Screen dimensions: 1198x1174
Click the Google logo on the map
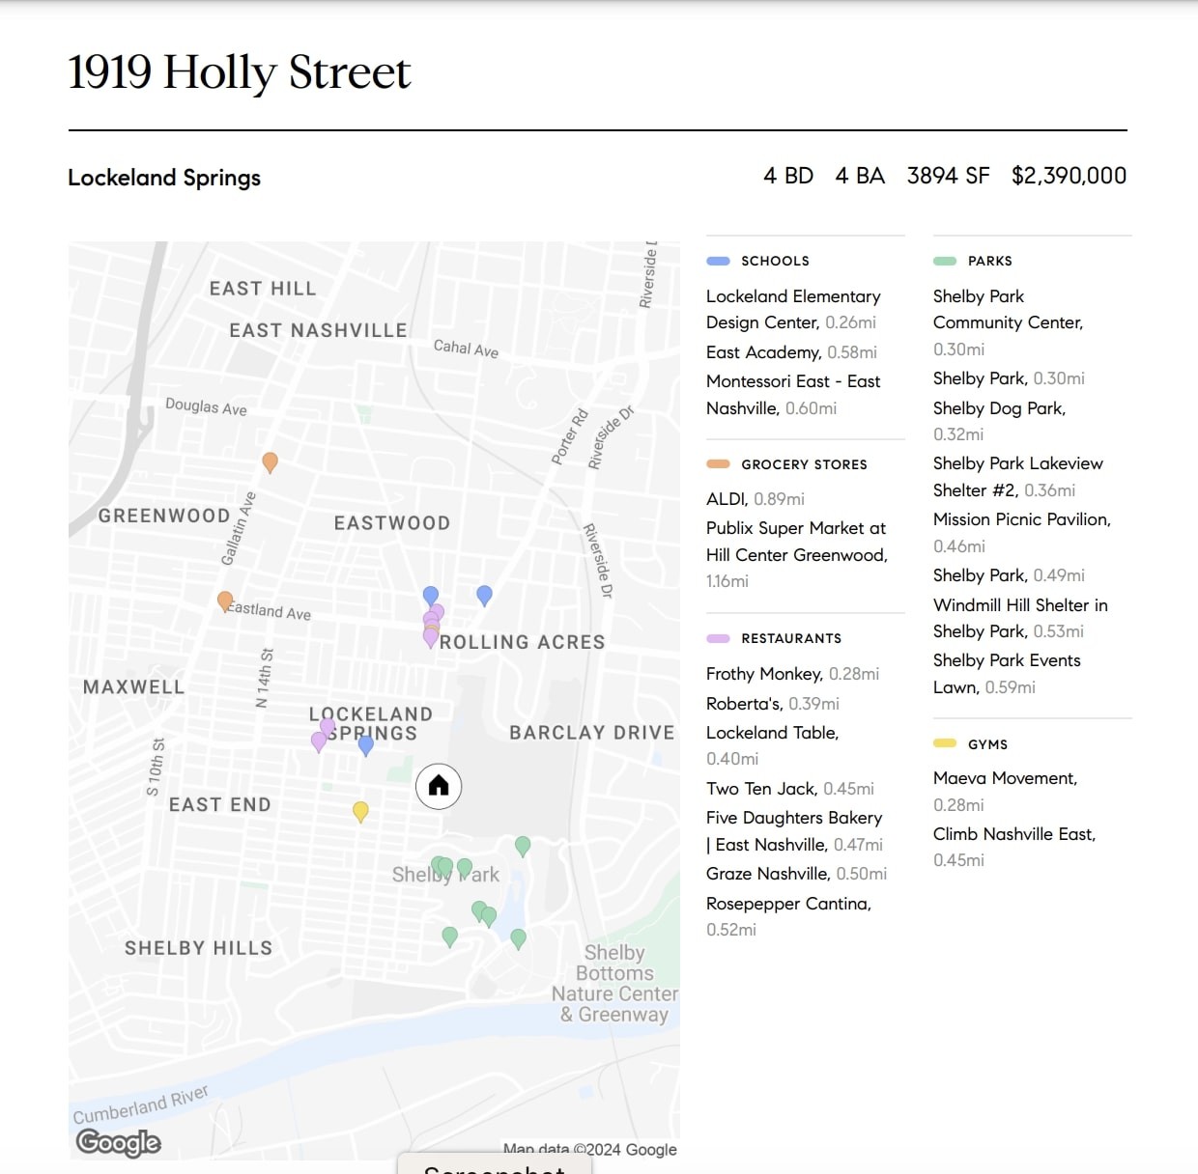(118, 1142)
